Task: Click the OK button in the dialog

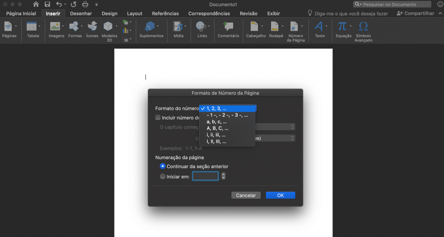Action: (281, 195)
